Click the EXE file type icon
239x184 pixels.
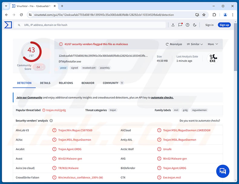coord(213,59)
